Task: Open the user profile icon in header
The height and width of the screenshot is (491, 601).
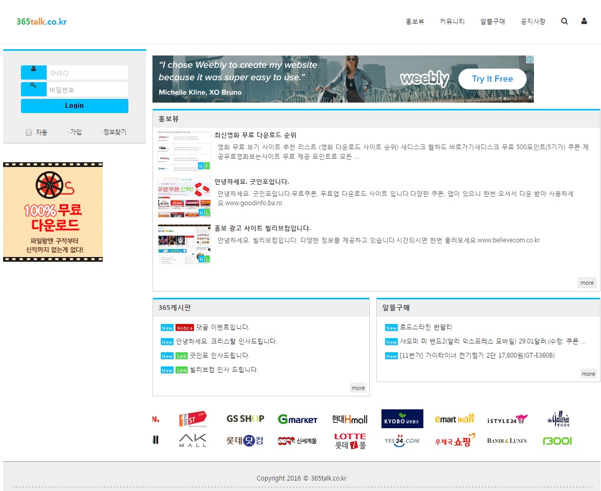Action: [584, 21]
